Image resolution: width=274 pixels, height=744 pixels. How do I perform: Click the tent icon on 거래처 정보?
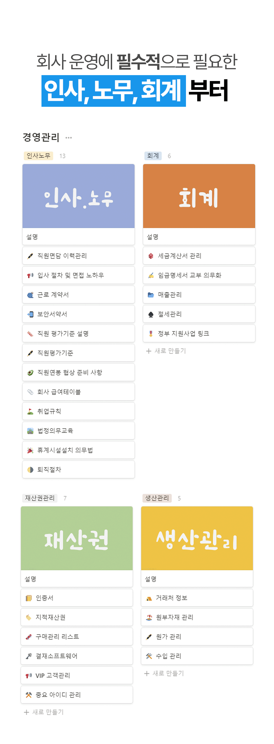point(149,598)
